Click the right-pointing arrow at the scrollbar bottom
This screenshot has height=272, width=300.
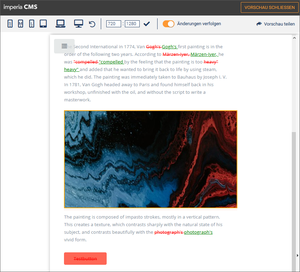tap(298, 255)
